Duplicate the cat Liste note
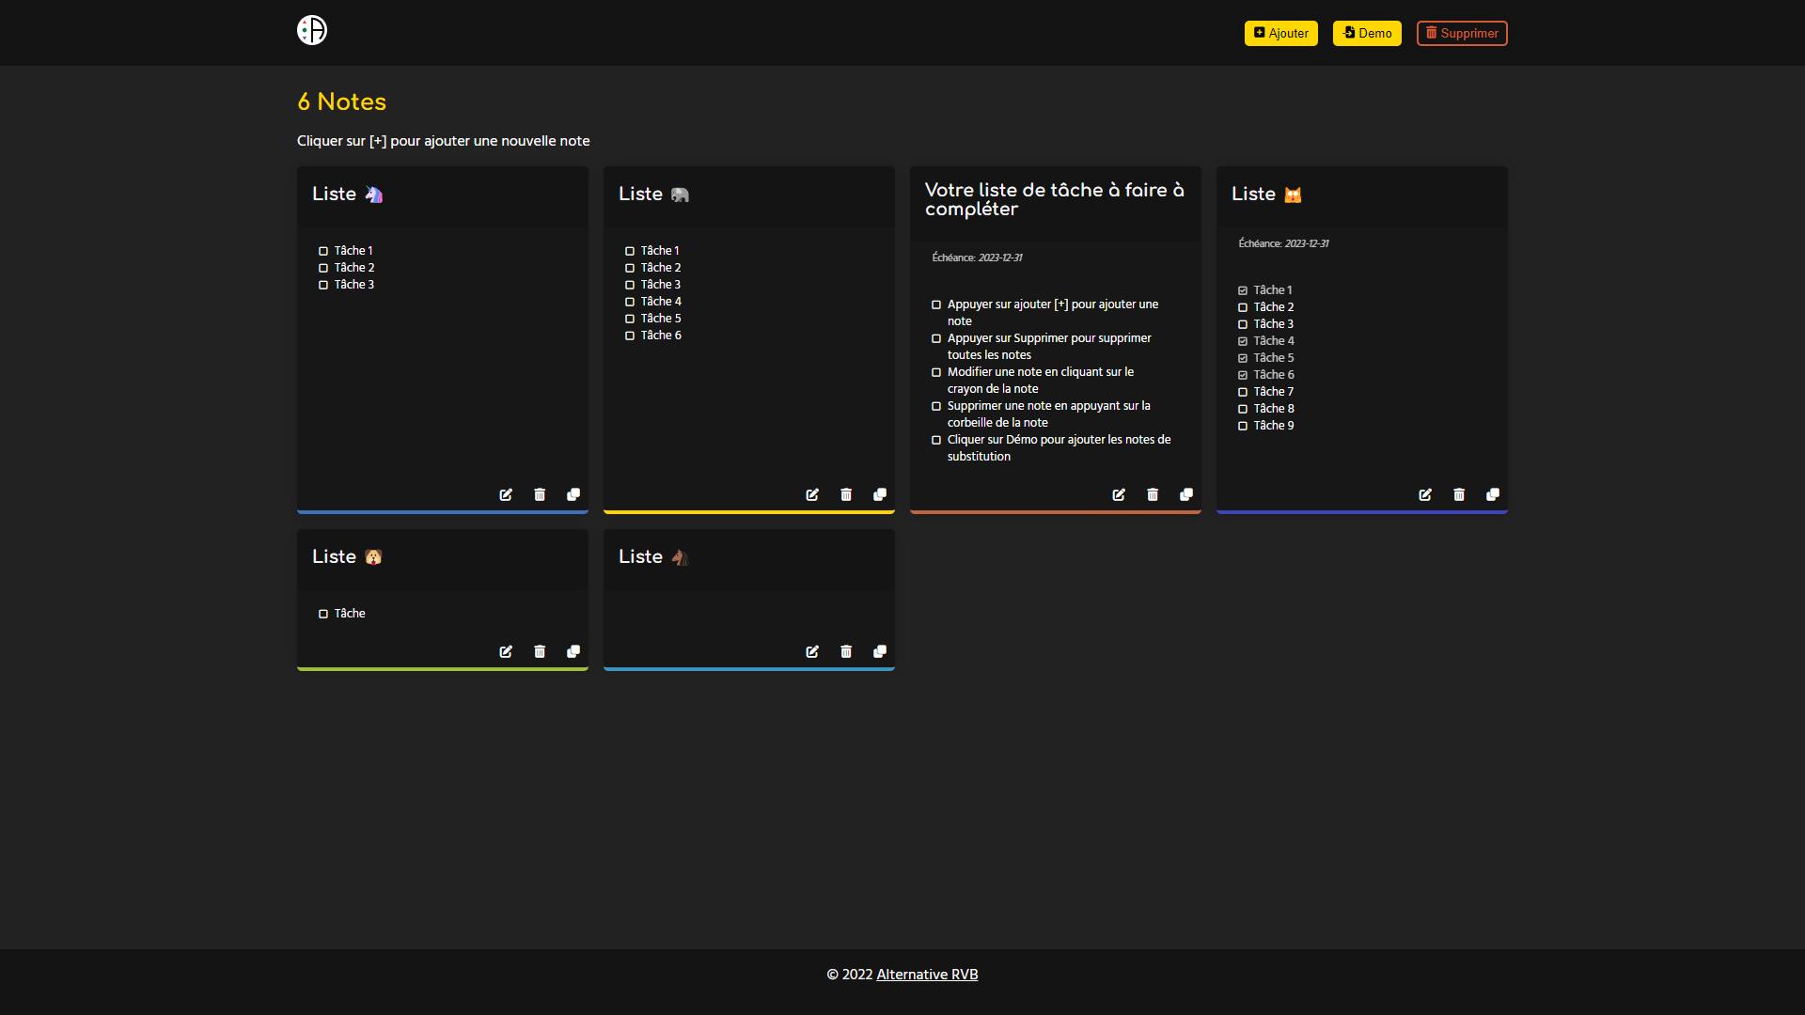Viewport: 1805px width, 1015px height. (1493, 494)
